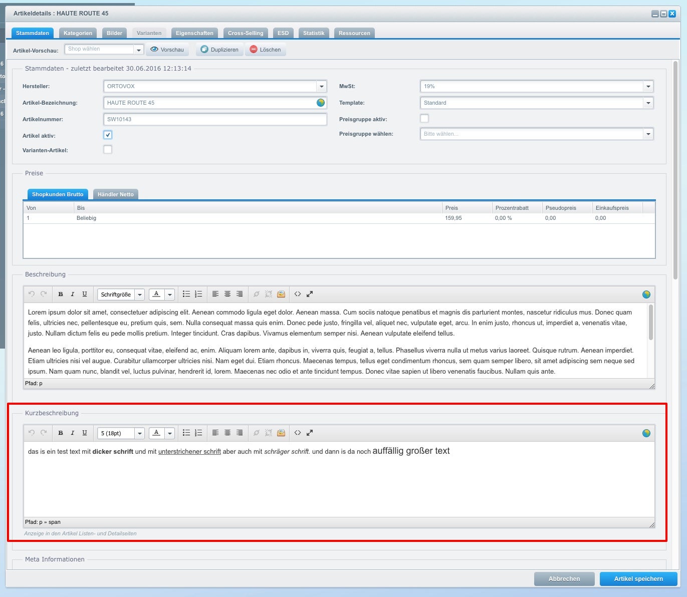687x597 pixels.
Task: Switch to the Ressourcen tab
Action: [354, 33]
